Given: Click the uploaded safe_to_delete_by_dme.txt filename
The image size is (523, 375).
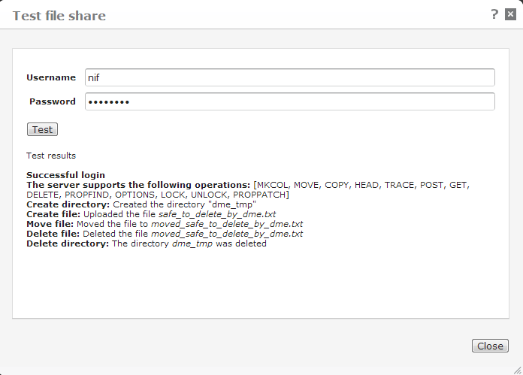Looking at the screenshot, I should 217,214.
